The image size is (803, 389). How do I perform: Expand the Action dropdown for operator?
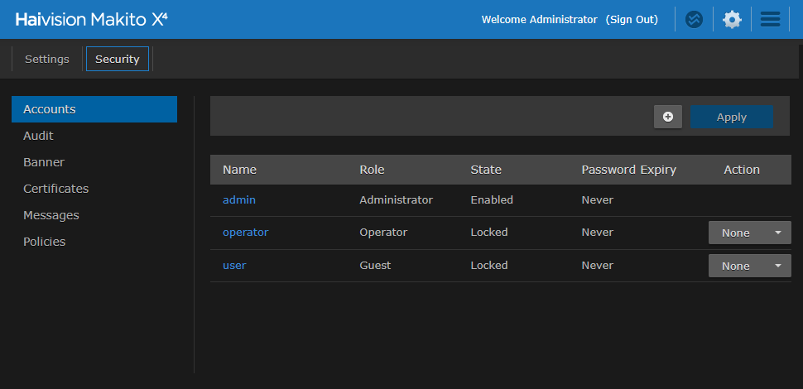pos(749,233)
